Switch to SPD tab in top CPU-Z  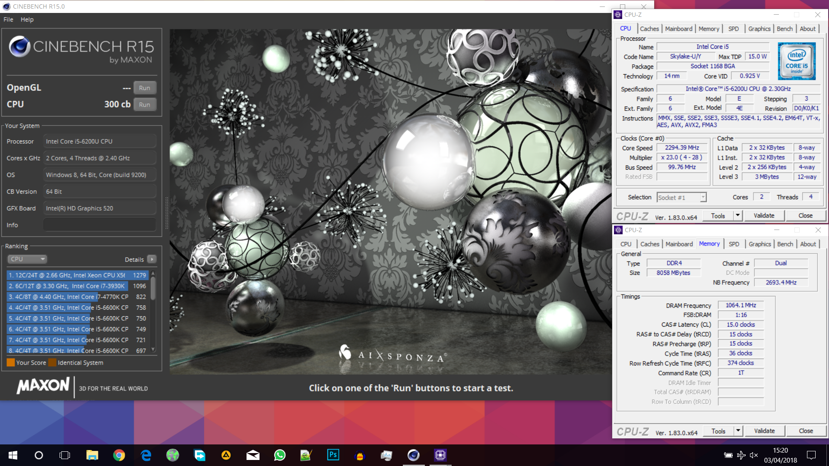click(x=733, y=28)
